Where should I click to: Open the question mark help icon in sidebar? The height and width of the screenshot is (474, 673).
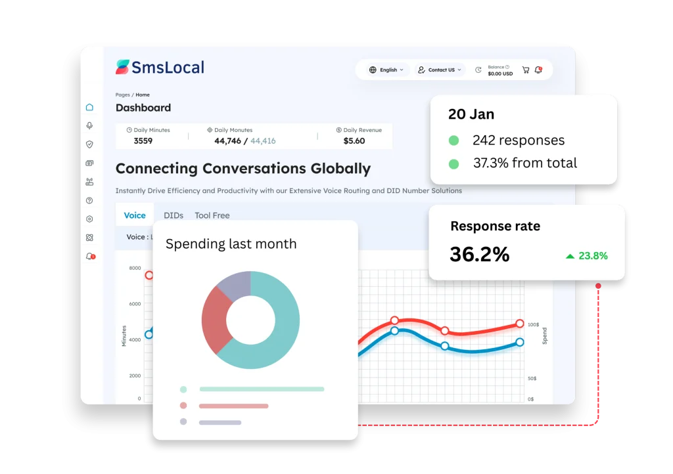point(90,201)
